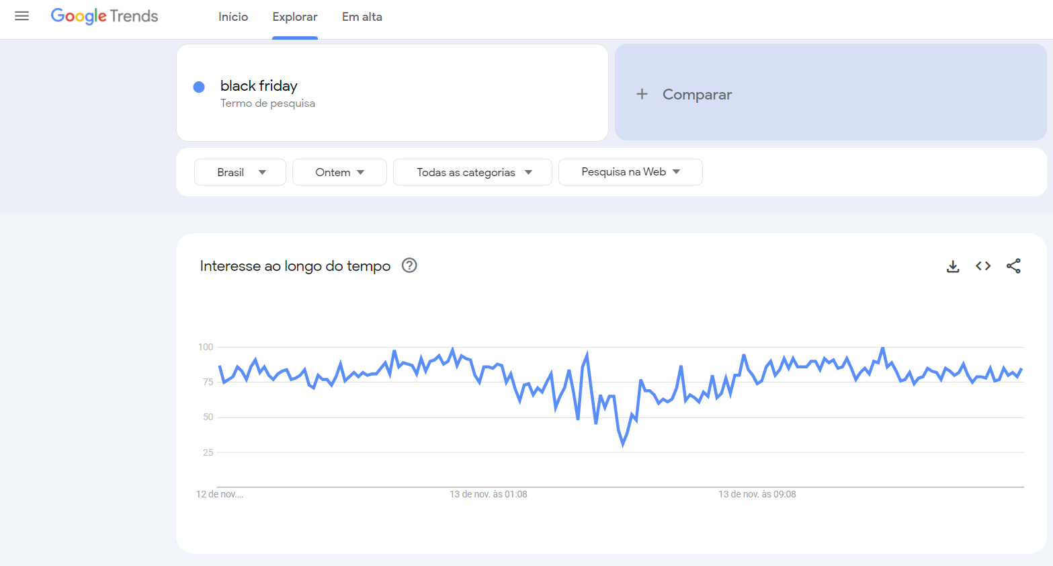Download the interest over time CSV
This screenshot has width=1053, height=566.
pos(953,266)
